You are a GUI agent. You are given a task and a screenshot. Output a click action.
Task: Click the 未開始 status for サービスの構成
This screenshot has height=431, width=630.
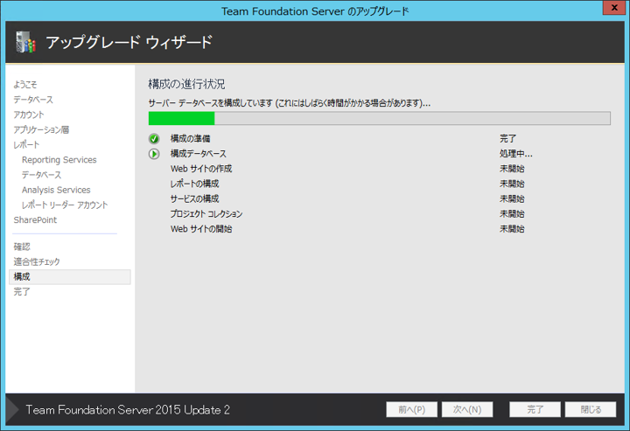point(512,199)
